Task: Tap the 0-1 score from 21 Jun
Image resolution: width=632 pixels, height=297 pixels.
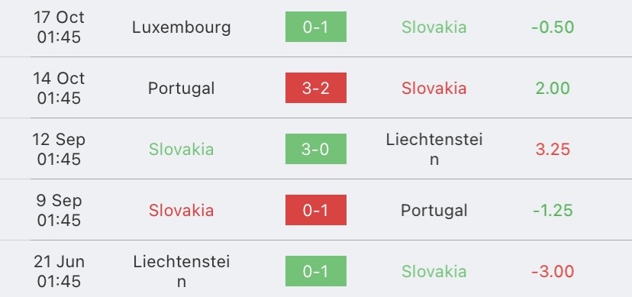Action: click(x=315, y=271)
